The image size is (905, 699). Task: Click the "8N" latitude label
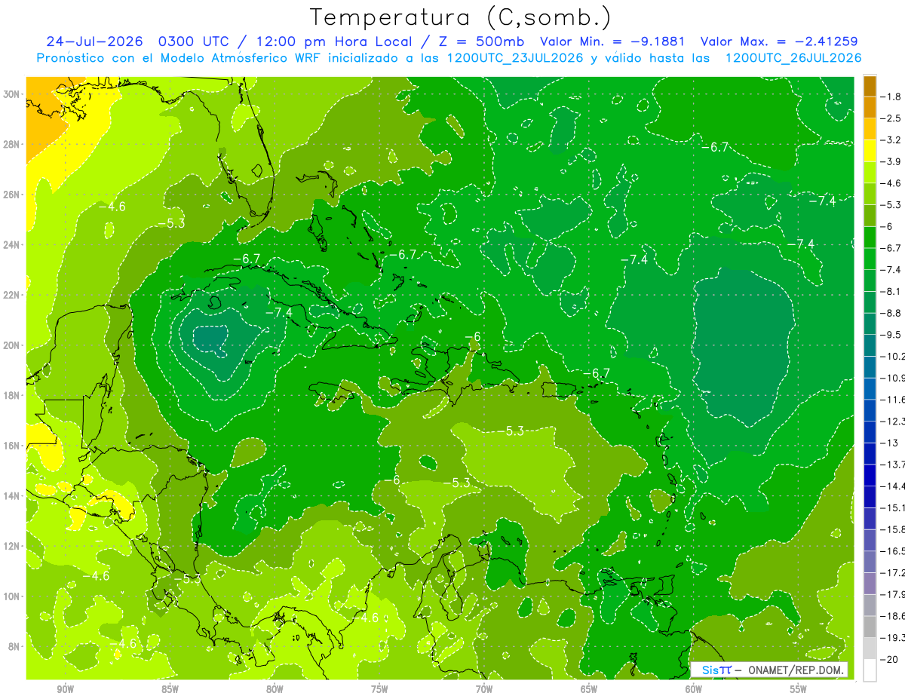(x=14, y=646)
